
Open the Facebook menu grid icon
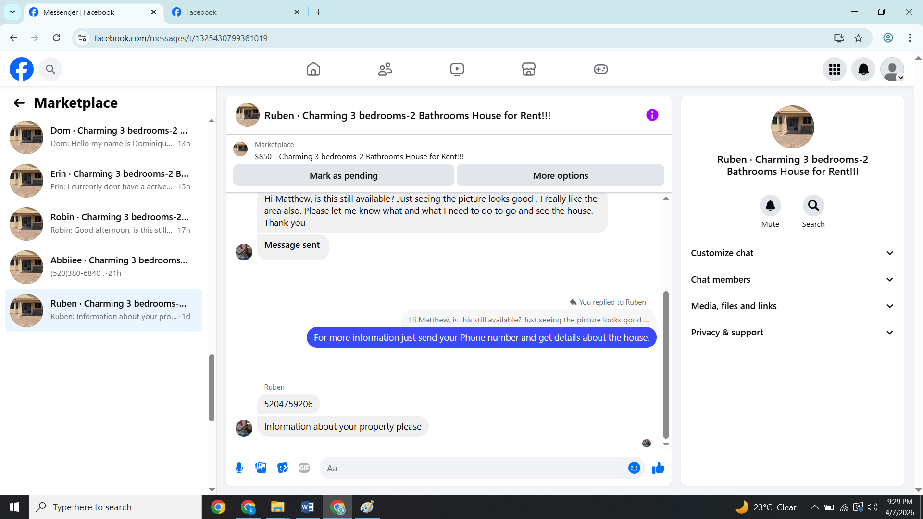(835, 69)
